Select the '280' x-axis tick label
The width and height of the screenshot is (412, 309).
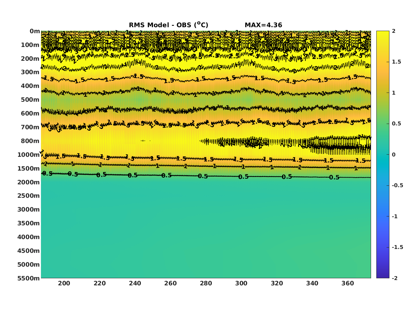pyautogui.click(x=206, y=283)
